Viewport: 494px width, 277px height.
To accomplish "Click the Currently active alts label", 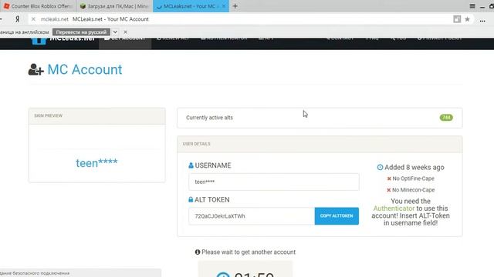I will (209, 118).
